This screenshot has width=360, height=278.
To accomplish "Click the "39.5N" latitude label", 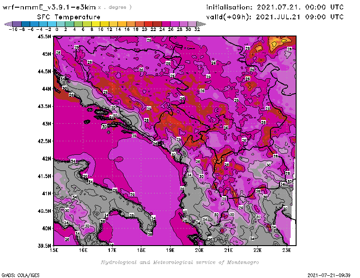I will pyautogui.click(x=45, y=246).
